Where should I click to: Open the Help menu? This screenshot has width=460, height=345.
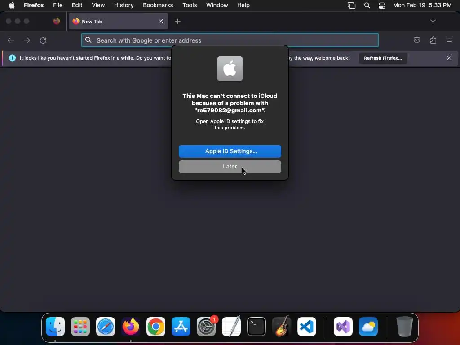(243, 5)
